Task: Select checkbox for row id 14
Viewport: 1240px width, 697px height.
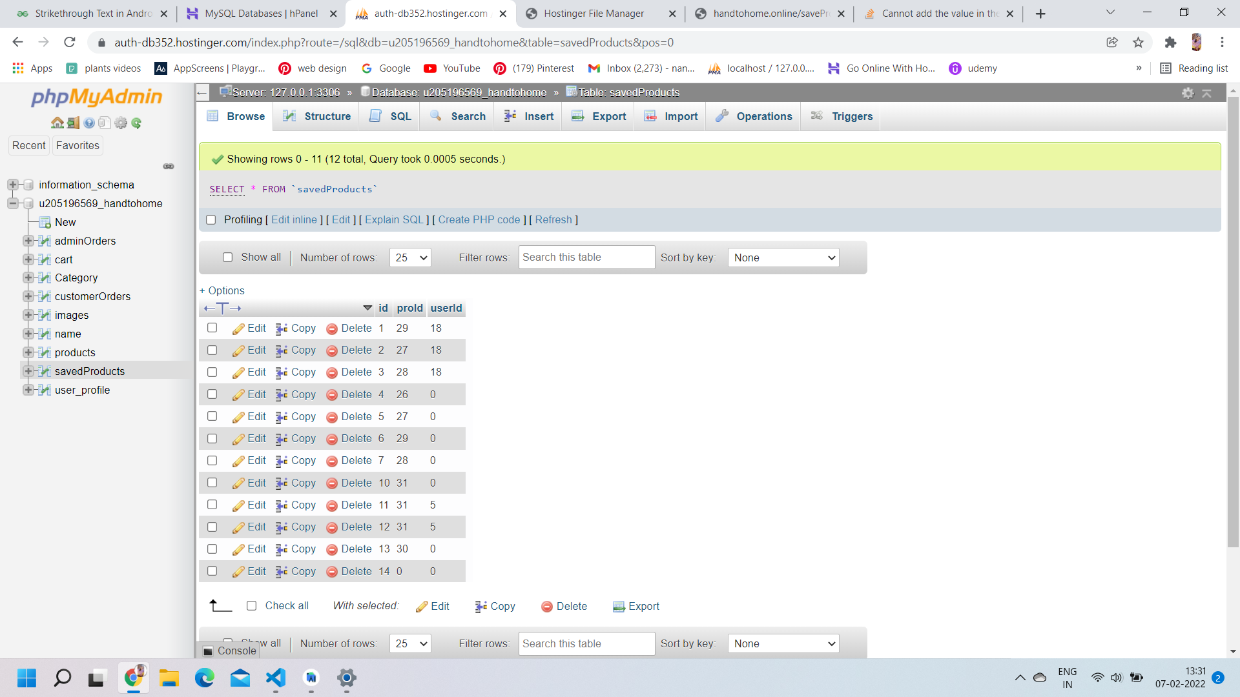Action: (212, 571)
